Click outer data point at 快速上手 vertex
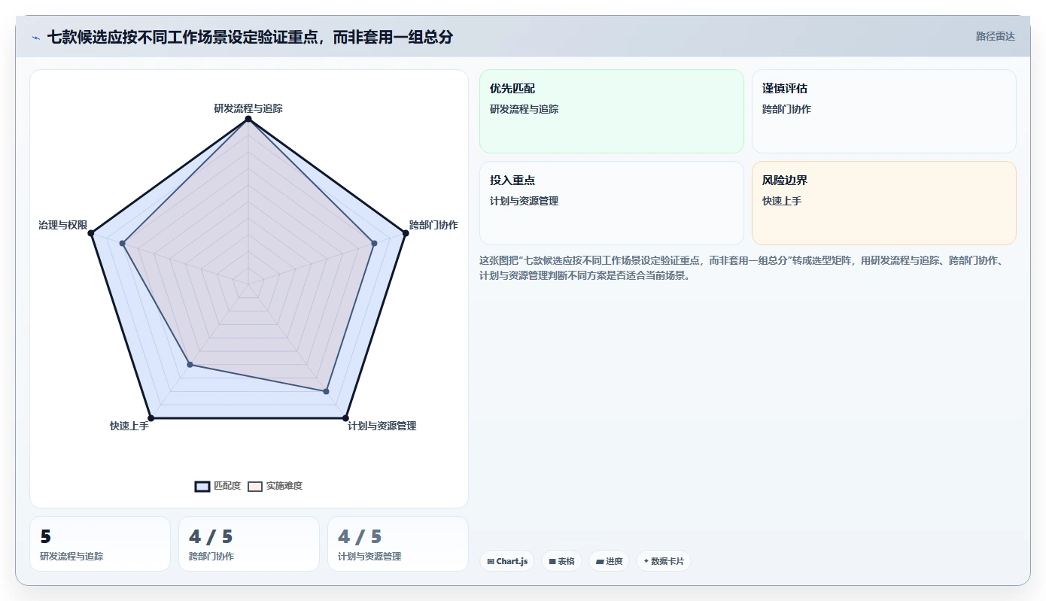Viewport: 1046px width, 601px height. [151, 417]
